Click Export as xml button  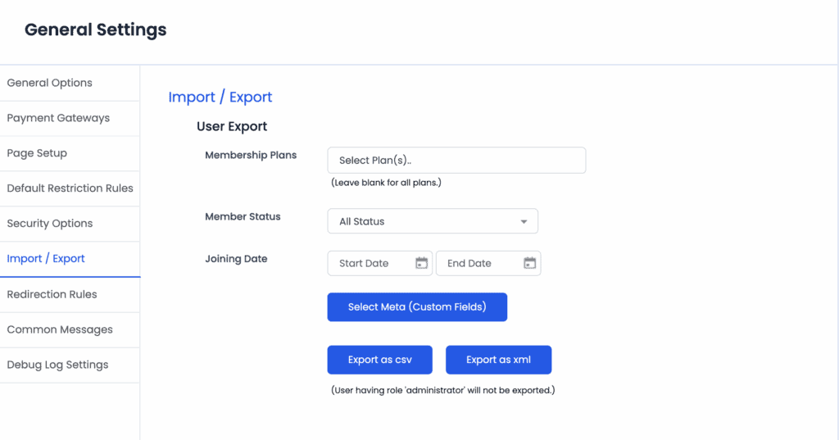coord(499,360)
